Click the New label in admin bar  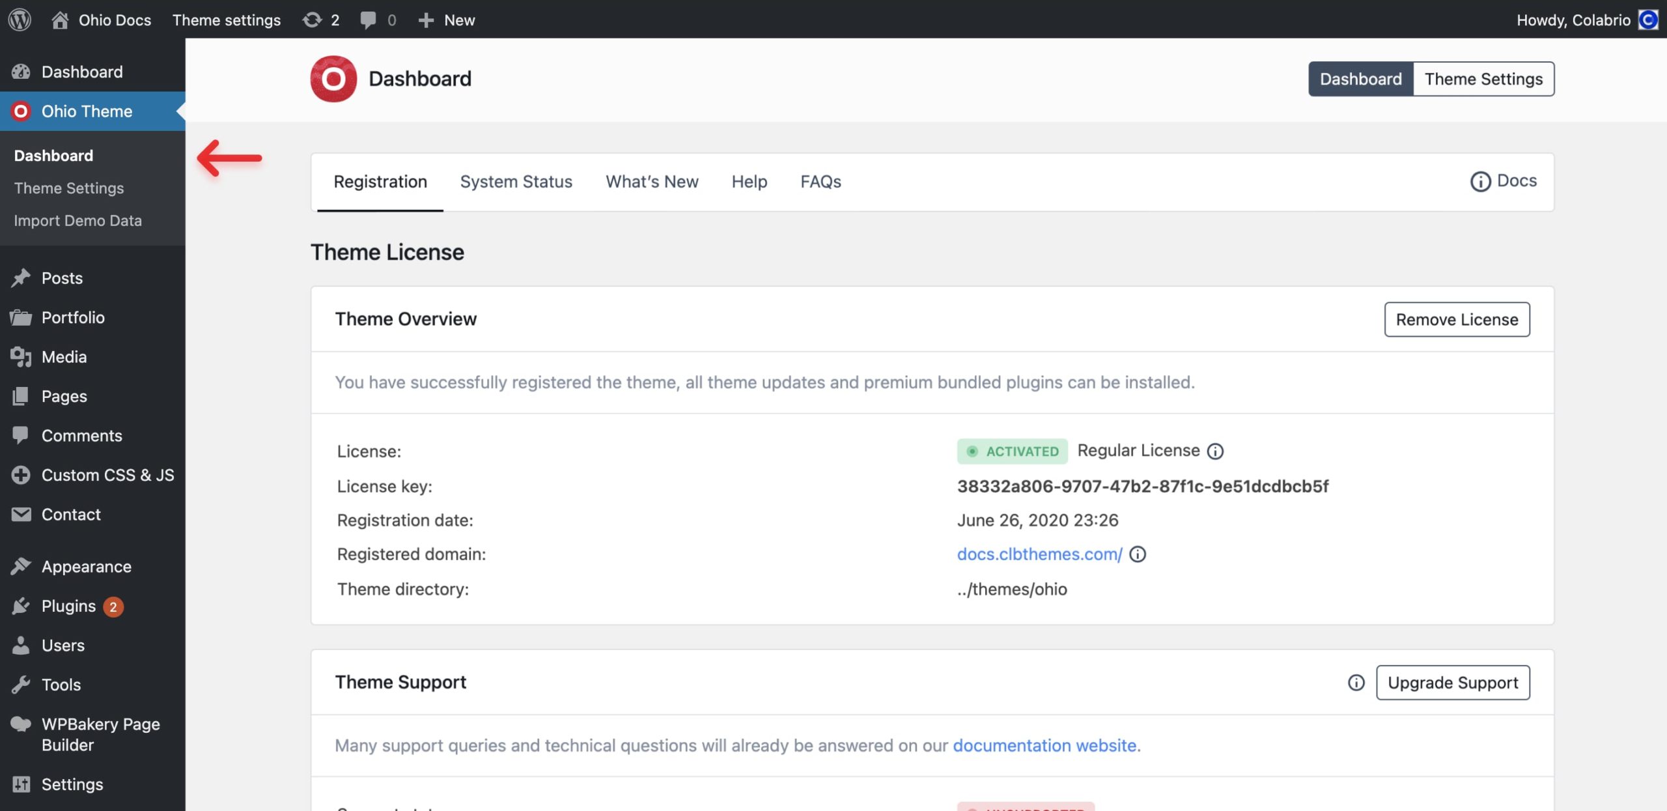click(x=460, y=20)
